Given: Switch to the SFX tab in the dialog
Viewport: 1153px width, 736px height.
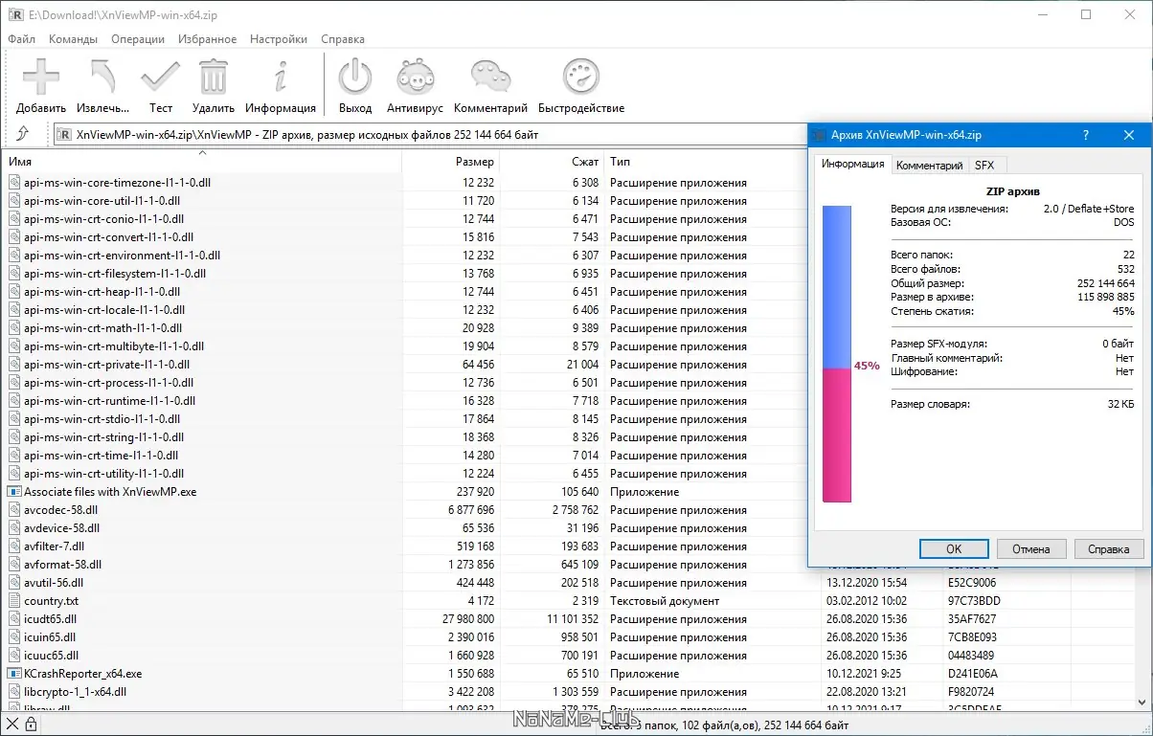Looking at the screenshot, I should coord(983,166).
